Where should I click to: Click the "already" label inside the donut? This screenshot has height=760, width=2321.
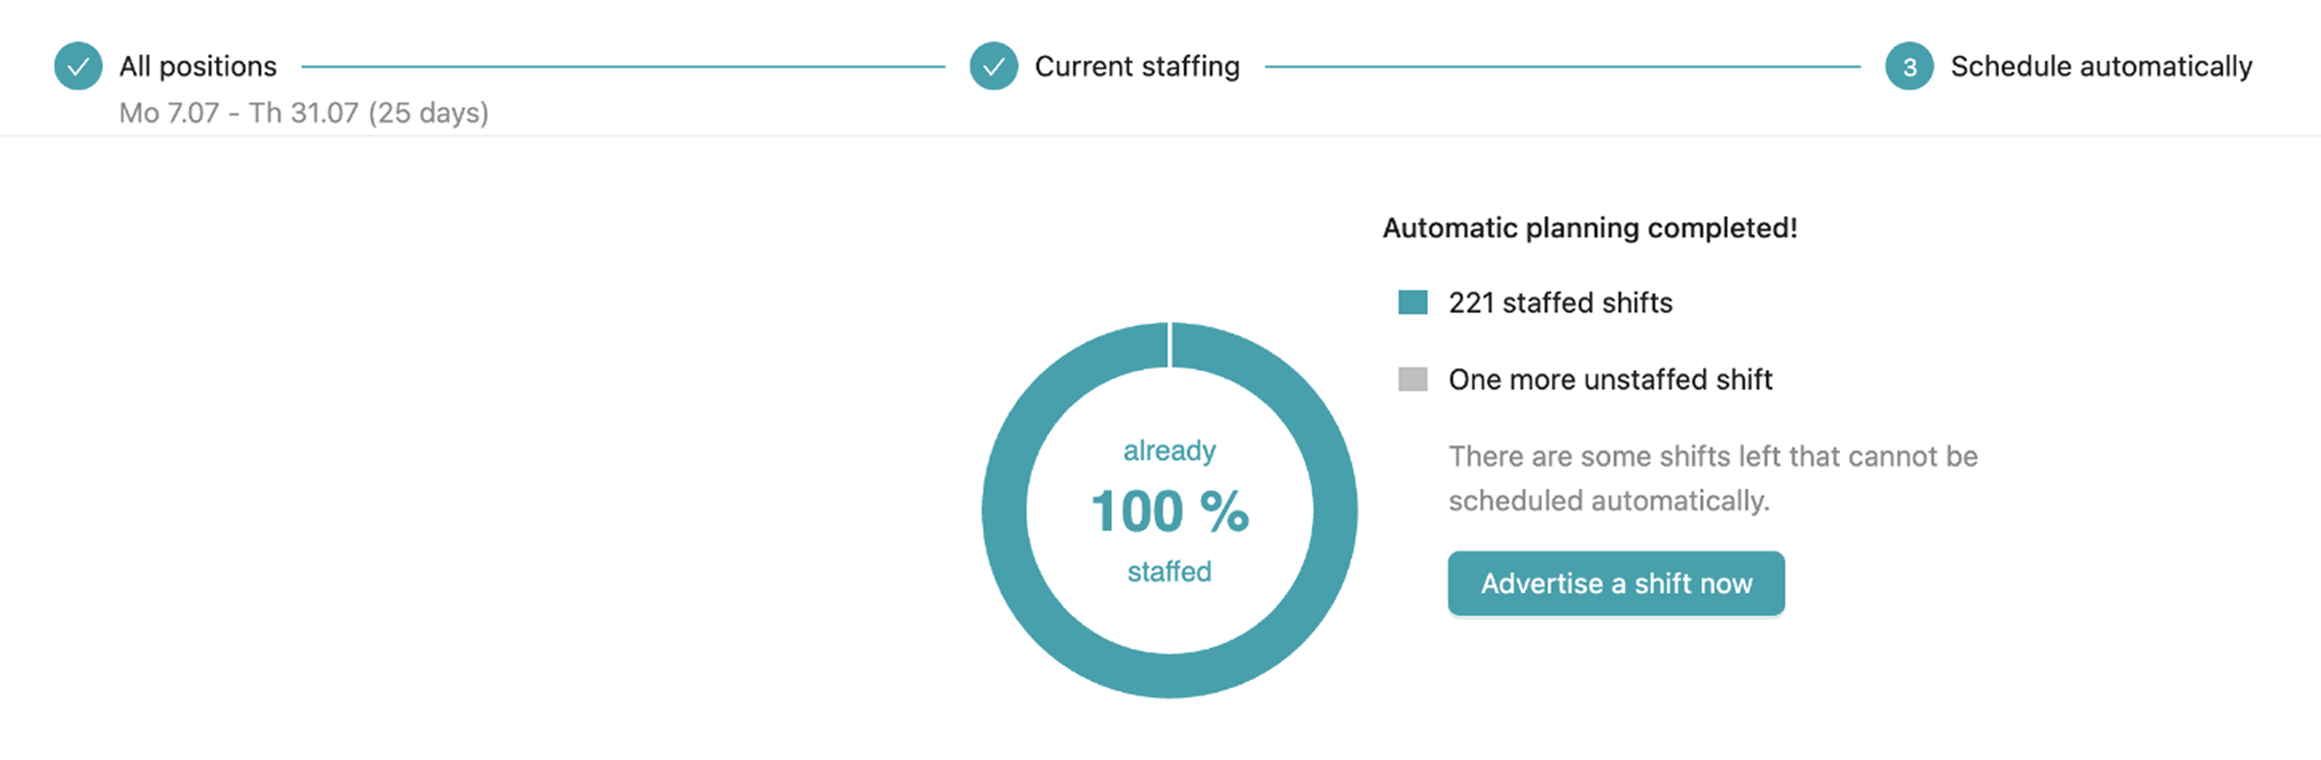coord(1169,449)
